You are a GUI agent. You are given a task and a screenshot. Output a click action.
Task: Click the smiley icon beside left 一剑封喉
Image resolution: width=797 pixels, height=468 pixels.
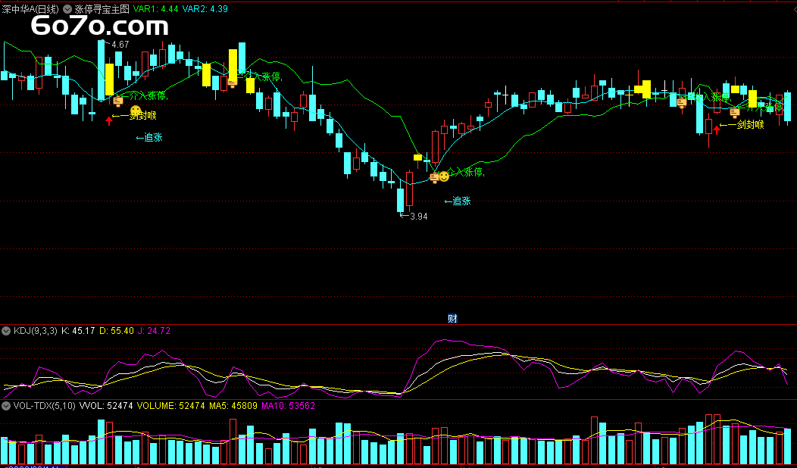coord(135,111)
